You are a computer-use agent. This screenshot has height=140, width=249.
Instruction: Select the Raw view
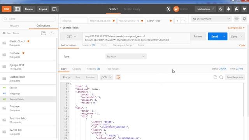pyautogui.click(x=78, y=77)
